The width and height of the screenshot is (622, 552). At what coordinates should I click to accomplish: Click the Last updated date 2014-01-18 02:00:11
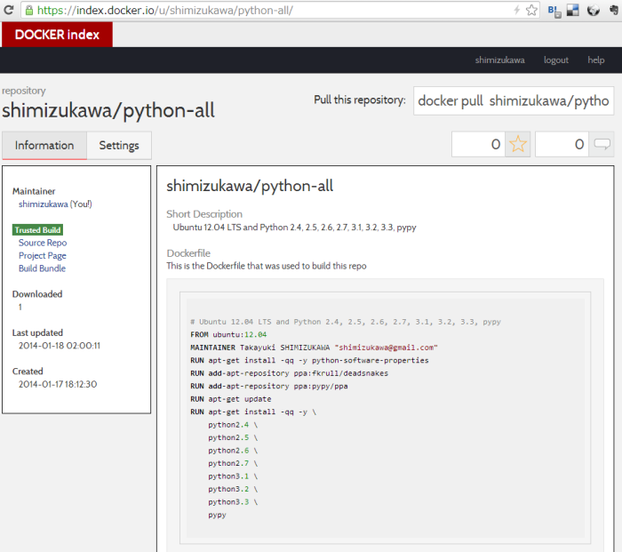tap(60, 346)
